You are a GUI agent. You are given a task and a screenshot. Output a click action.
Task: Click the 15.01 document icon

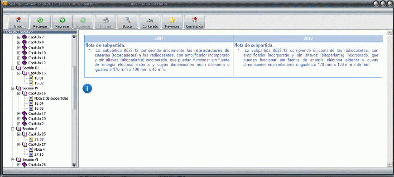tap(31, 78)
